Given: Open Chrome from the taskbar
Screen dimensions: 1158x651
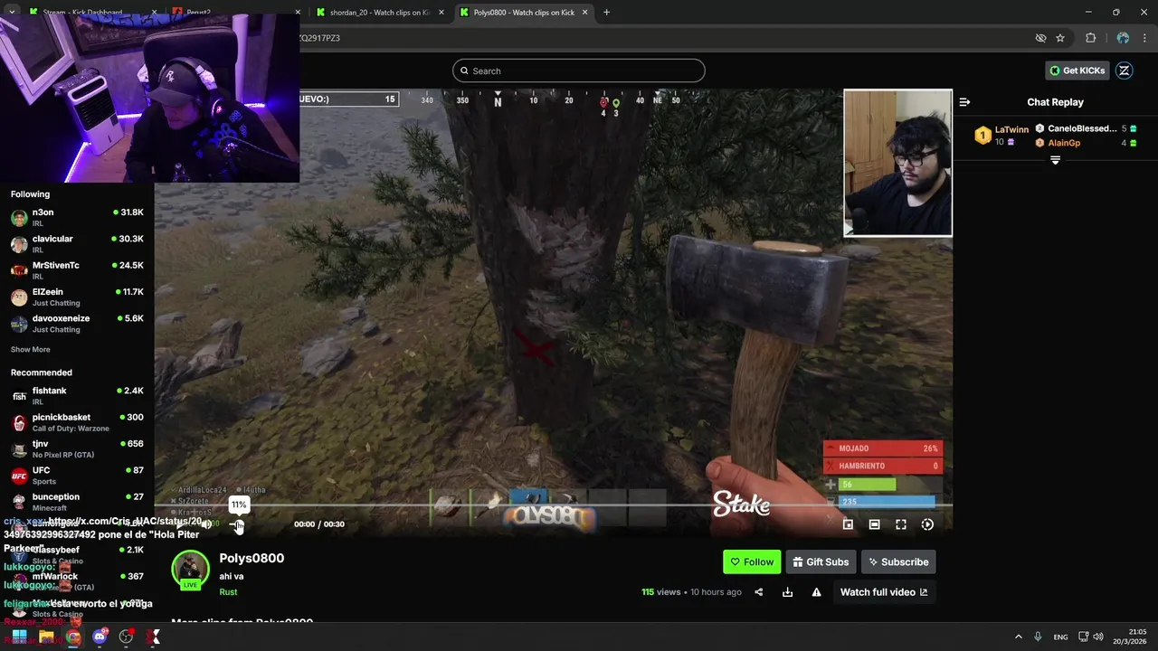Looking at the screenshot, I should [73, 637].
